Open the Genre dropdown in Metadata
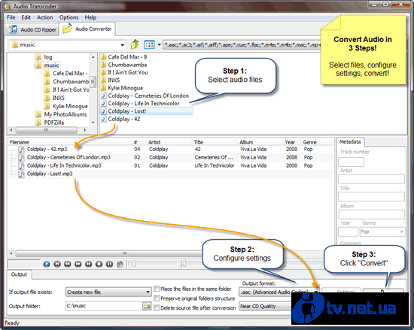Image resolution: width=414 pixels, height=330 pixels. 401,232
